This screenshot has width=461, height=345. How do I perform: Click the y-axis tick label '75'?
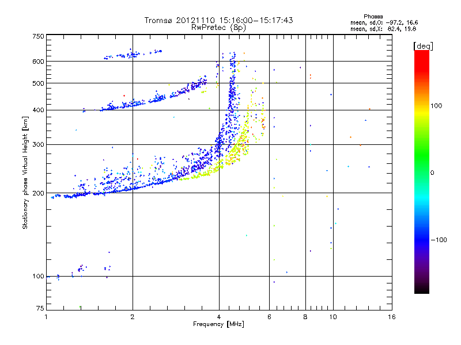(40, 308)
